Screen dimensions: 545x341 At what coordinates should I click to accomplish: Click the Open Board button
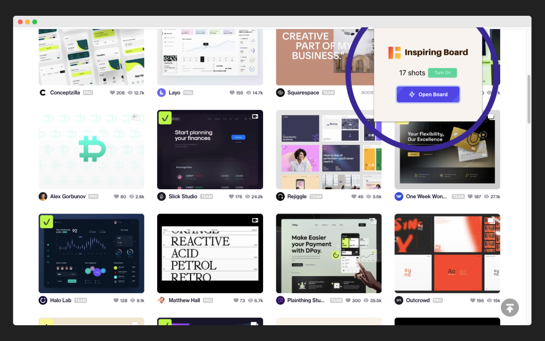[428, 95]
